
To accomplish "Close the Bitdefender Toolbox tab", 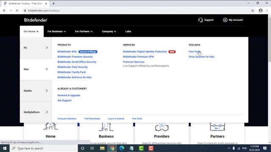I will 46,3.
